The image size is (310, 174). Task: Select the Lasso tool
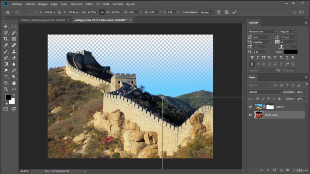pos(6,32)
